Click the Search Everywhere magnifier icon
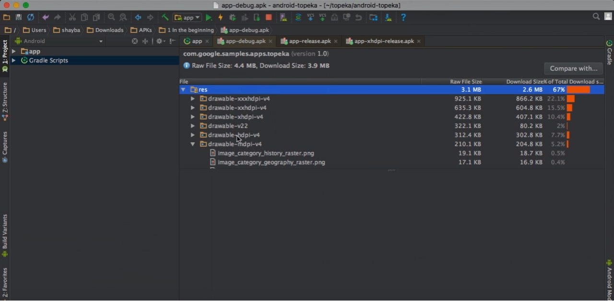 pos(596,17)
